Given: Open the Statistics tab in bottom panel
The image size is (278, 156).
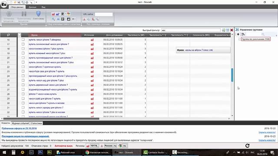Looking at the screenshot, I should click(x=36, y=123).
